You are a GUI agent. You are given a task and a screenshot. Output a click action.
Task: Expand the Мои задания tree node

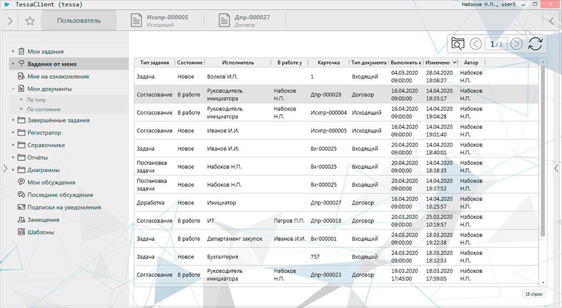12,52
